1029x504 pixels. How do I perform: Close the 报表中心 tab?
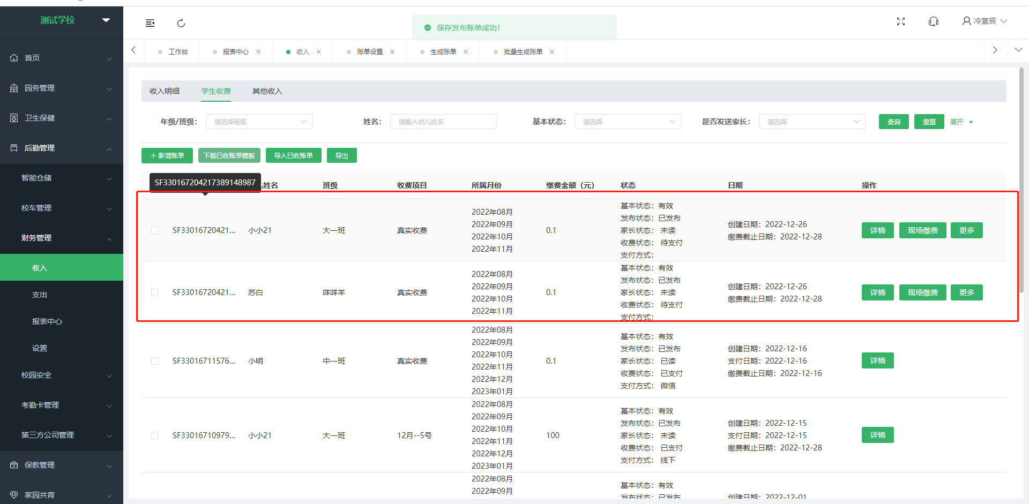258,52
